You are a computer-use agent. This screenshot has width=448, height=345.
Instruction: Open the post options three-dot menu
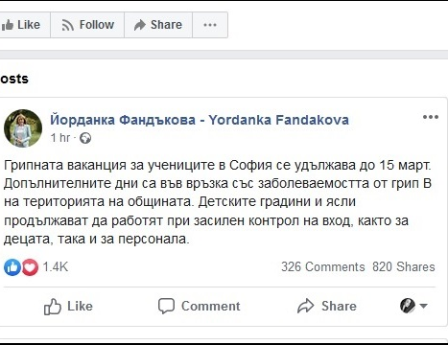(431, 117)
